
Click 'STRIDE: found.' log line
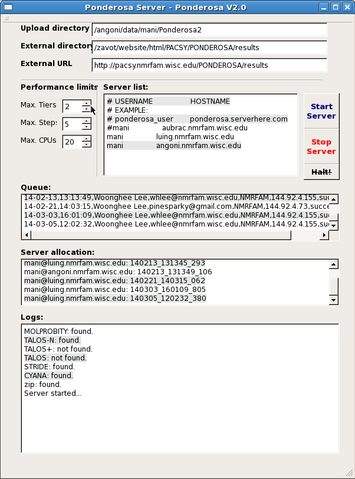pyautogui.click(x=50, y=367)
